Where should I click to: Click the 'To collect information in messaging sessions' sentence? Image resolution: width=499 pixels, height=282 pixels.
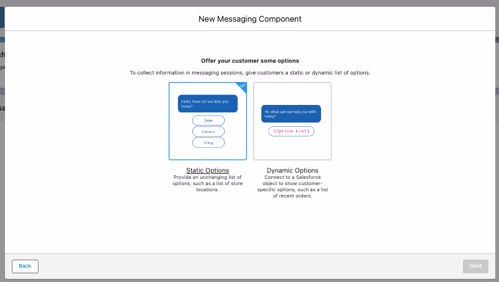(250, 73)
